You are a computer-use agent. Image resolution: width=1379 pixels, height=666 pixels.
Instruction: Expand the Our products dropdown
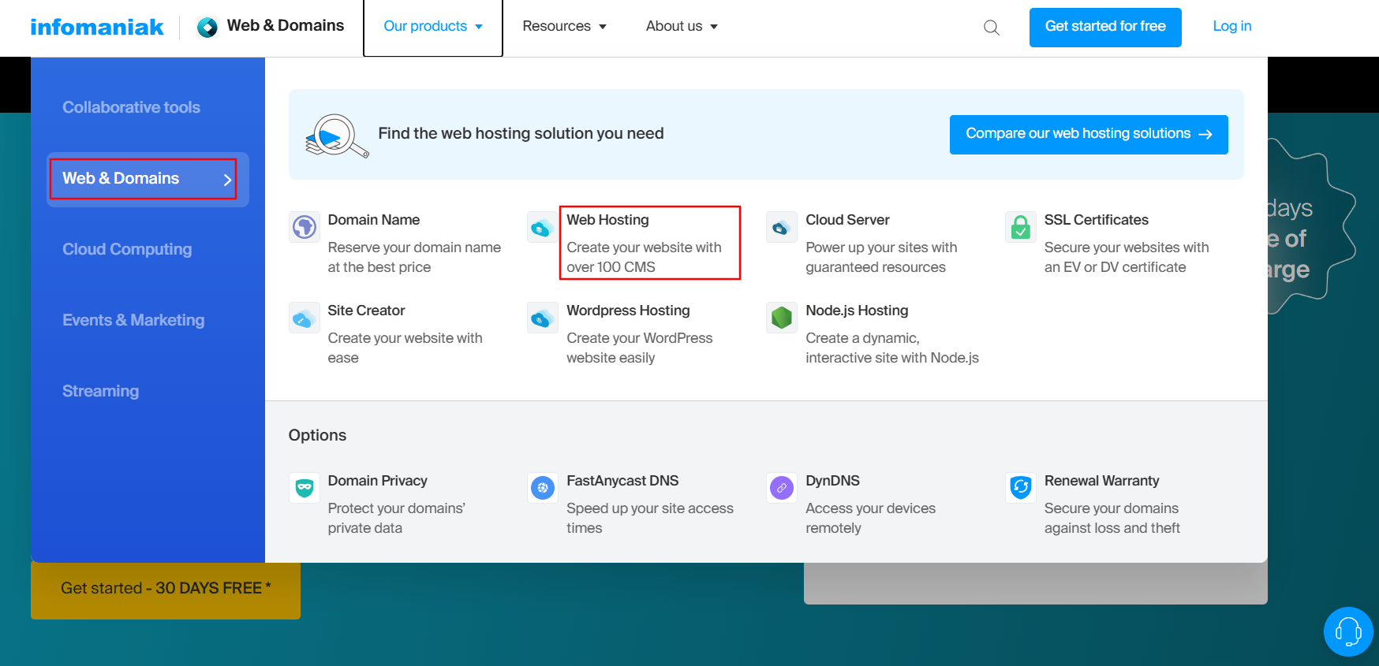point(433,27)
